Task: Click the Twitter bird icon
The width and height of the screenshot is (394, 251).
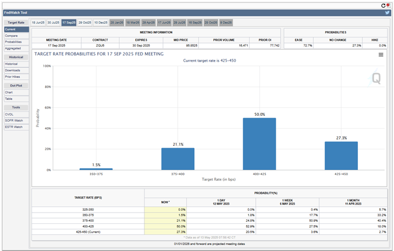Action: coord(387,12)
